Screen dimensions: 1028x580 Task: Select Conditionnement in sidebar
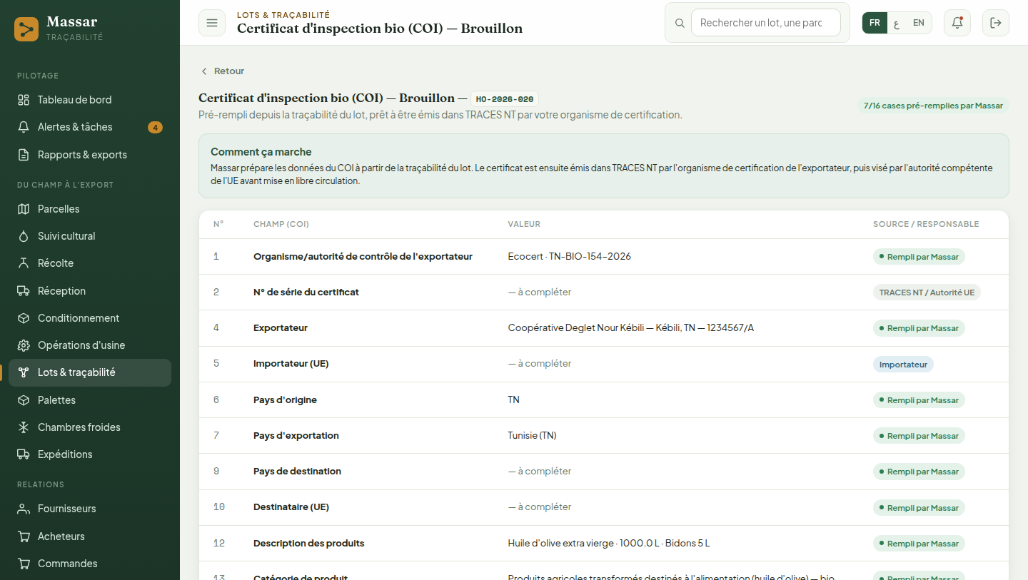coord(90,318)
